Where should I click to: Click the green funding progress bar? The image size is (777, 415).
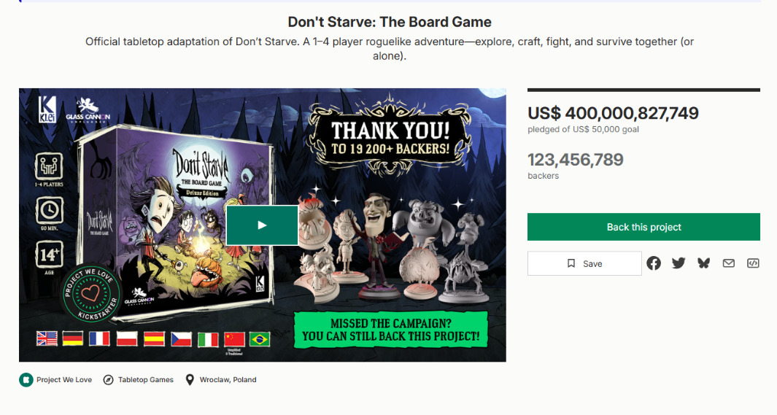643,90
